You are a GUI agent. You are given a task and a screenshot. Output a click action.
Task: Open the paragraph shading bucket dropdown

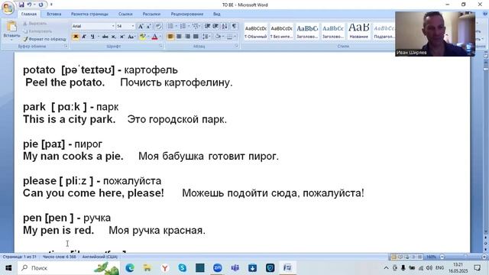pyautogui.click(x=219, y=37)
